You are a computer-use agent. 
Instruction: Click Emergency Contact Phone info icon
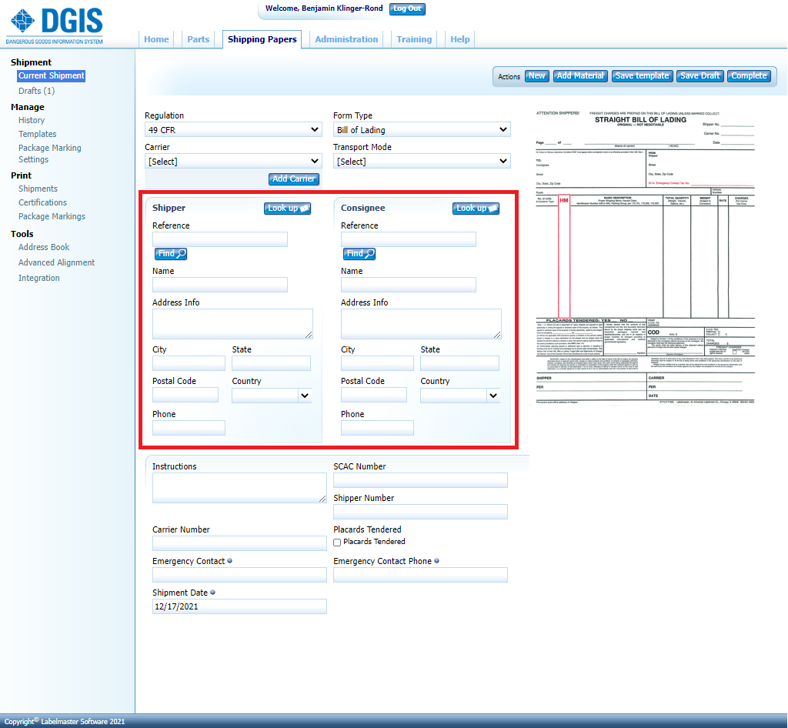point(436,561)
